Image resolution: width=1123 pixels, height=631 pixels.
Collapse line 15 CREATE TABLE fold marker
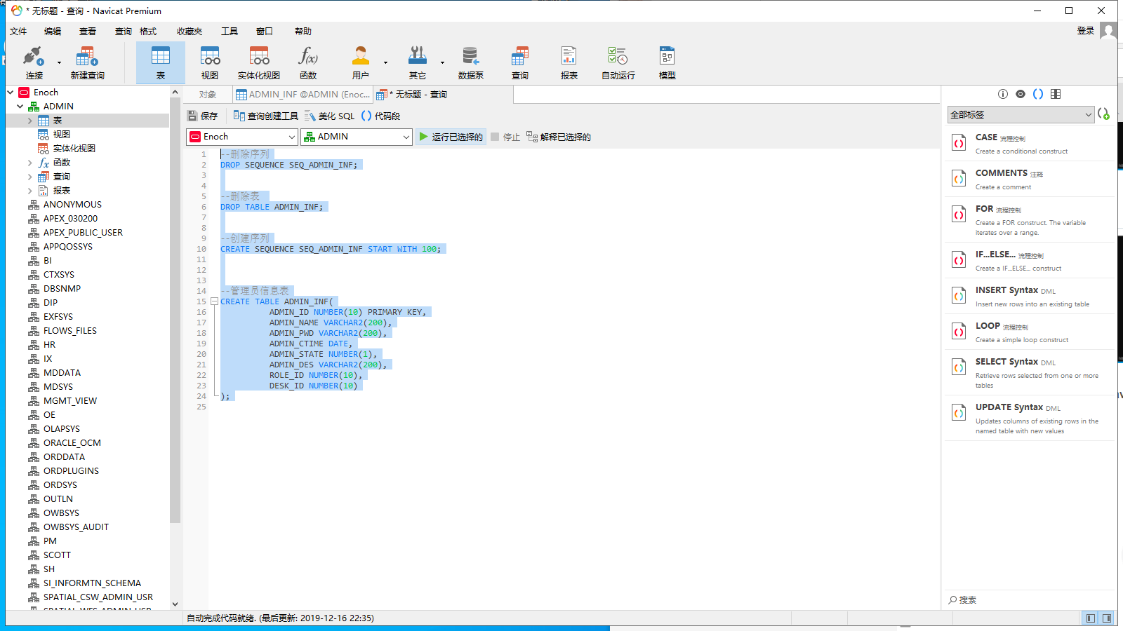pyautogui.click(x=214, y=301)
